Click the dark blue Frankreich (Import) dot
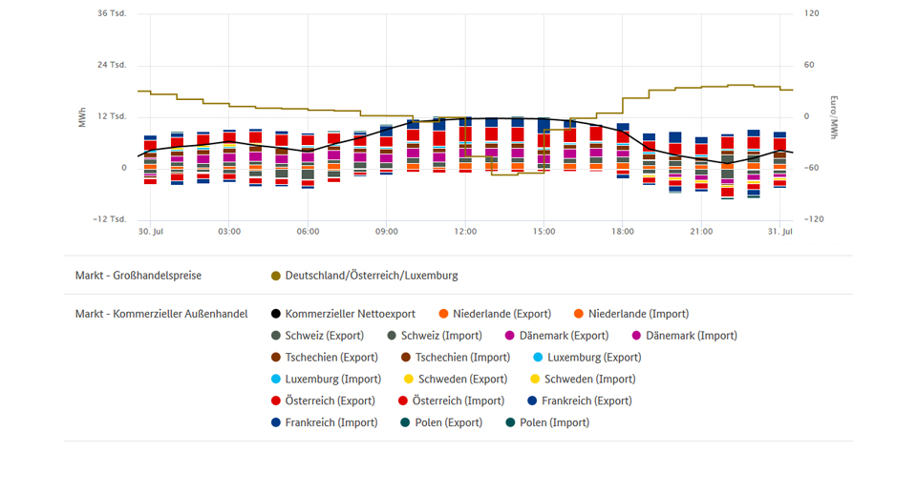The width and height of the screenshot is (917, 493). [x=276, y=422]
